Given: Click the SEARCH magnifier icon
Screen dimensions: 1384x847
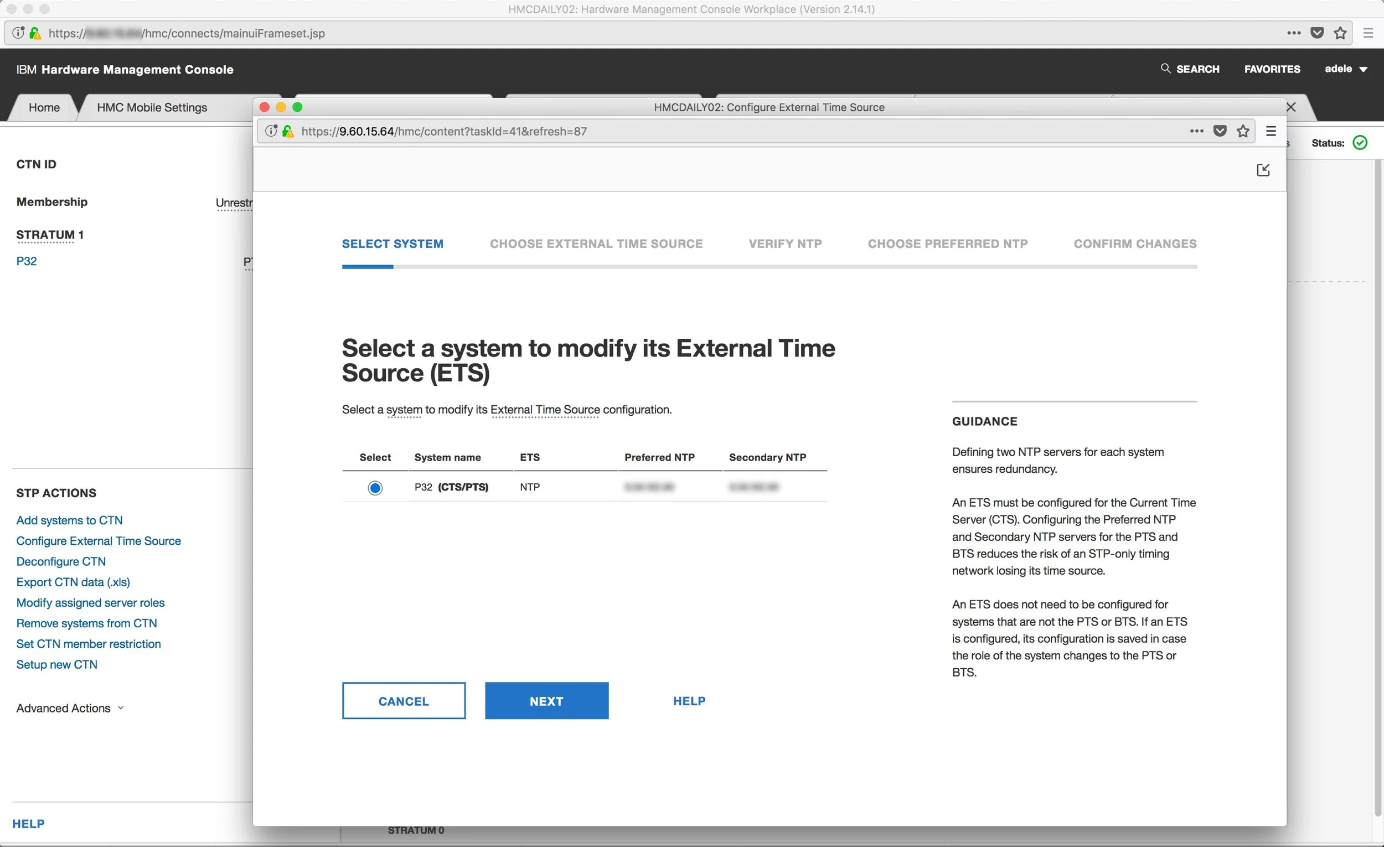Looking at the screenshot, I should click(x=1165, y=69).
